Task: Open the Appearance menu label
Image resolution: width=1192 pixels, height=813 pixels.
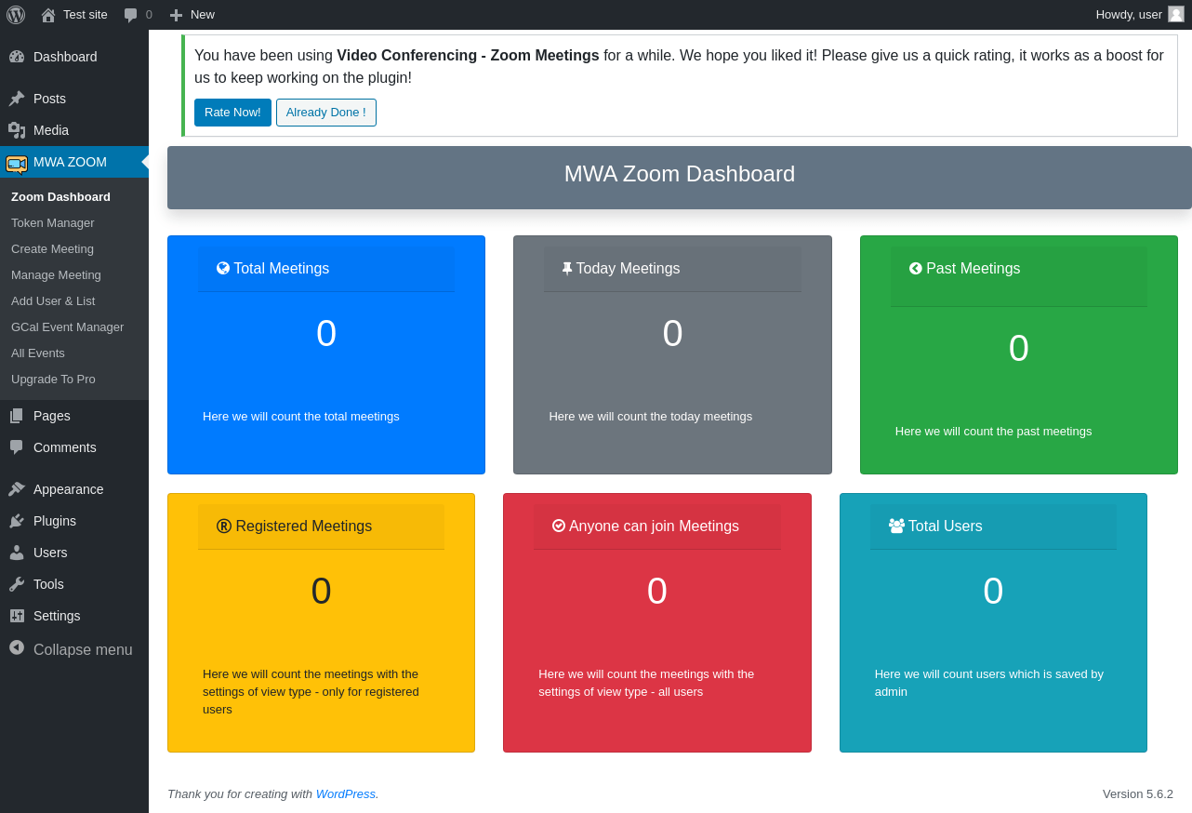Action: tap(69, 489)
